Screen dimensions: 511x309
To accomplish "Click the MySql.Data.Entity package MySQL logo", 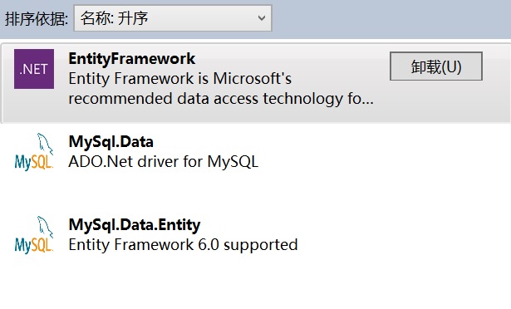I will pos(34,235).
